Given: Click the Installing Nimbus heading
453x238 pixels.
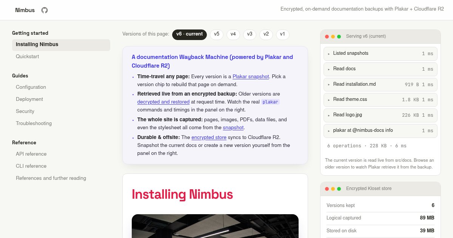Looking at the screenshot, I should coord(182,194).
